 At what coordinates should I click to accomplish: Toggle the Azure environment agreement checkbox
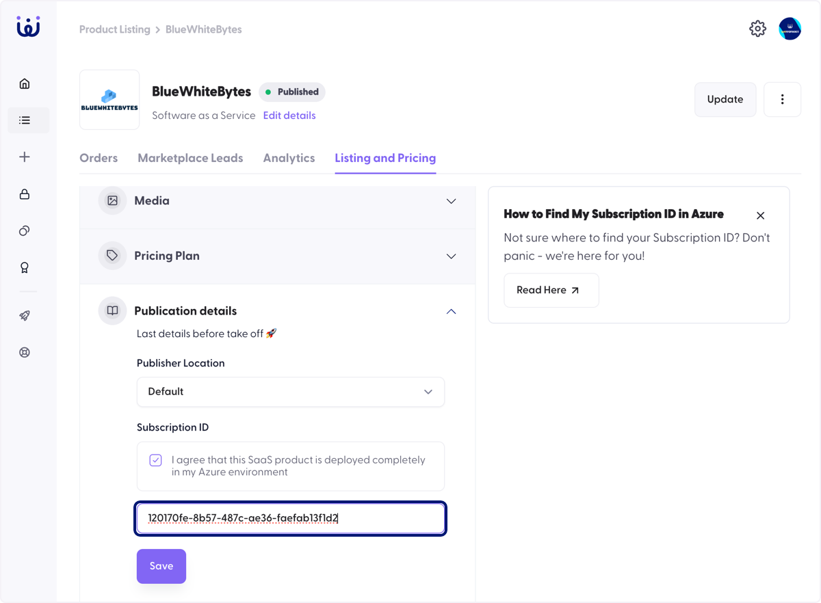point(156,460)
